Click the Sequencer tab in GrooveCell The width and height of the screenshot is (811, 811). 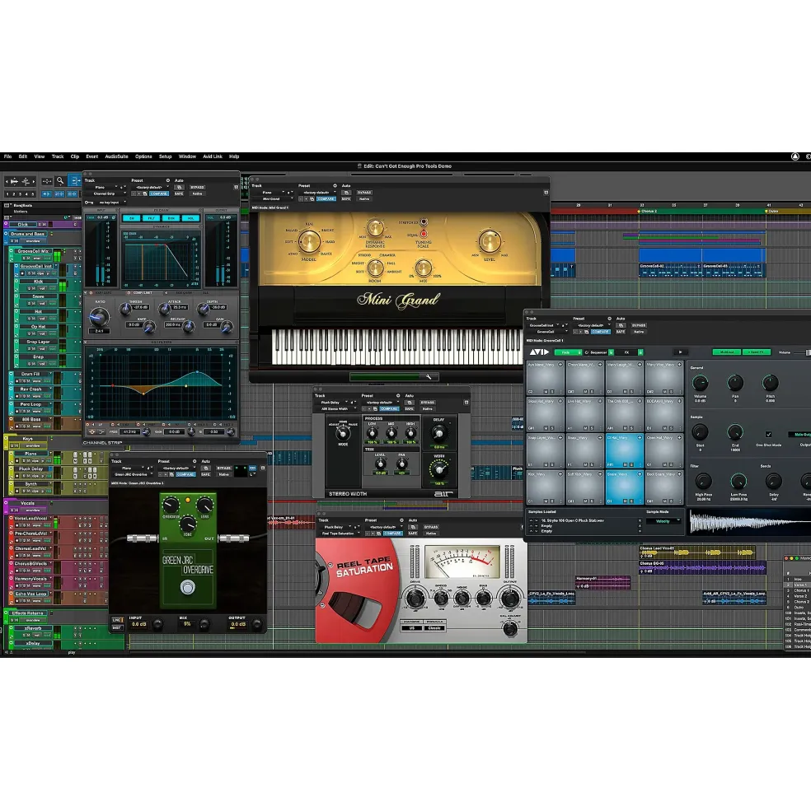point(598,352)
